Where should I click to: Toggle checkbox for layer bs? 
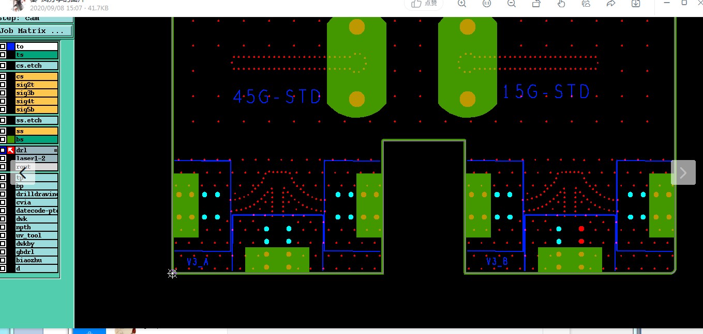[3, 139]
